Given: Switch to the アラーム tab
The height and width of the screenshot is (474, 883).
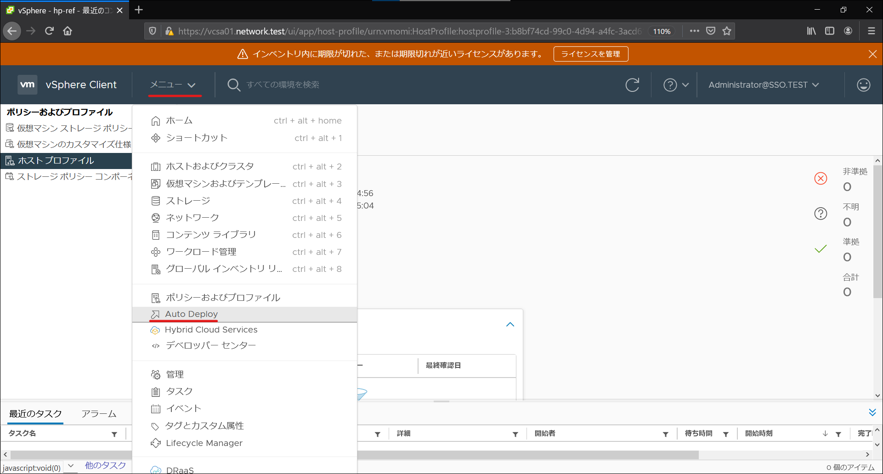Looking at the screenshot, I should click(x=99, y=413).
